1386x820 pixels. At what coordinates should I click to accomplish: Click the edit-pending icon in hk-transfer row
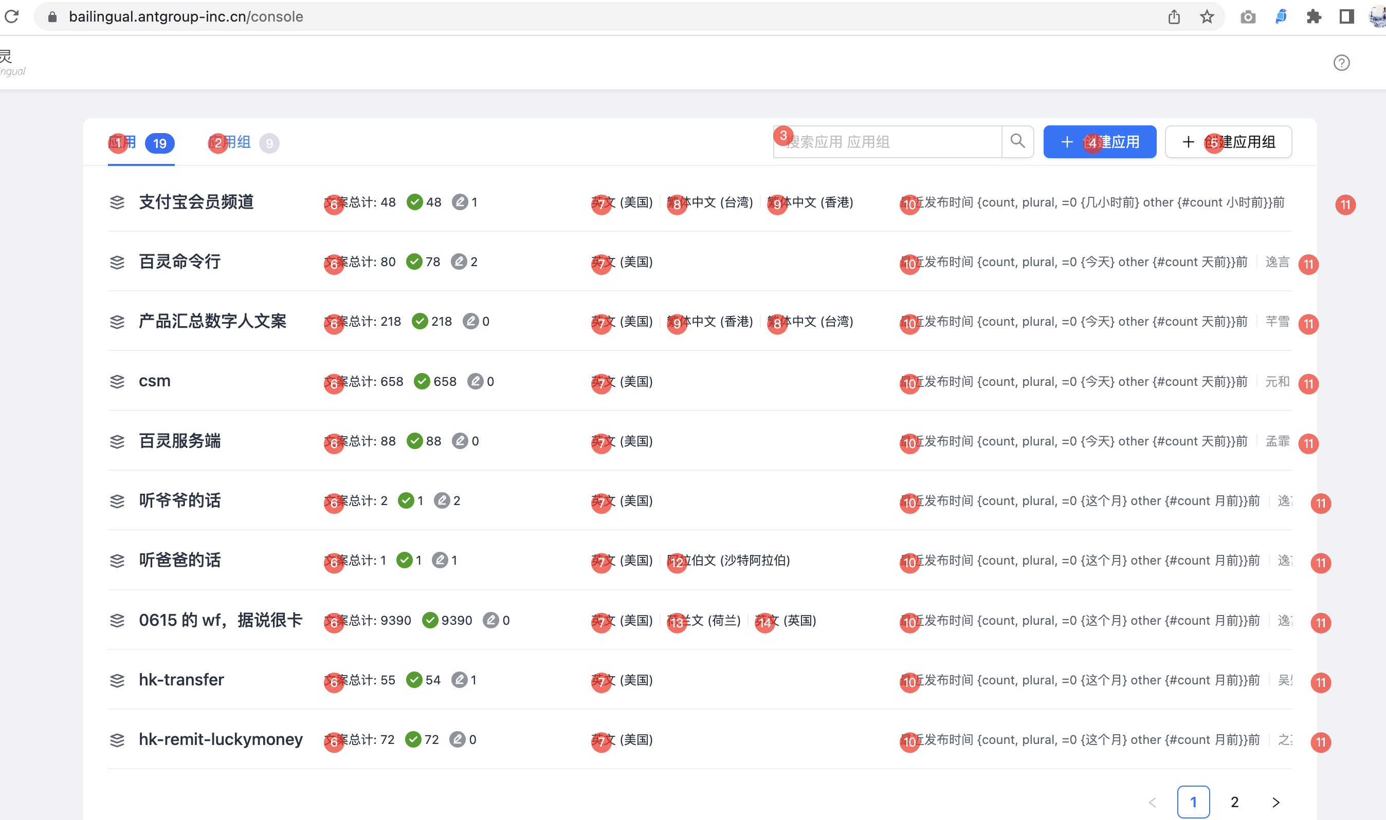click(459, 680)
